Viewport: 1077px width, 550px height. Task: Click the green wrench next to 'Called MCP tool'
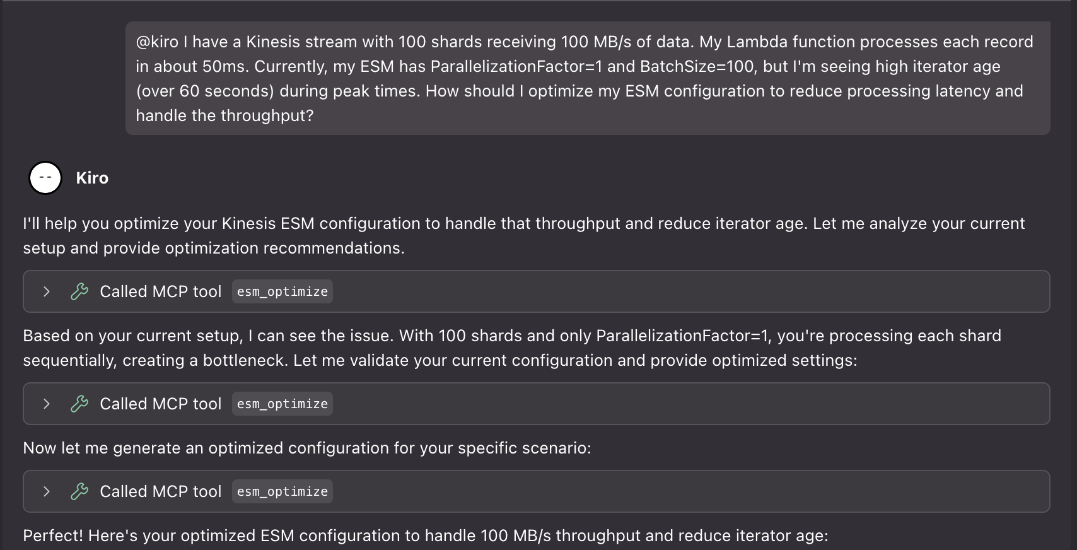[79, 291]
